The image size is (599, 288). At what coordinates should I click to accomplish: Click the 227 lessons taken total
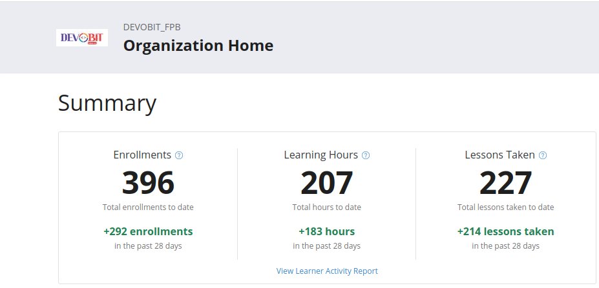[x=505, y=183]
